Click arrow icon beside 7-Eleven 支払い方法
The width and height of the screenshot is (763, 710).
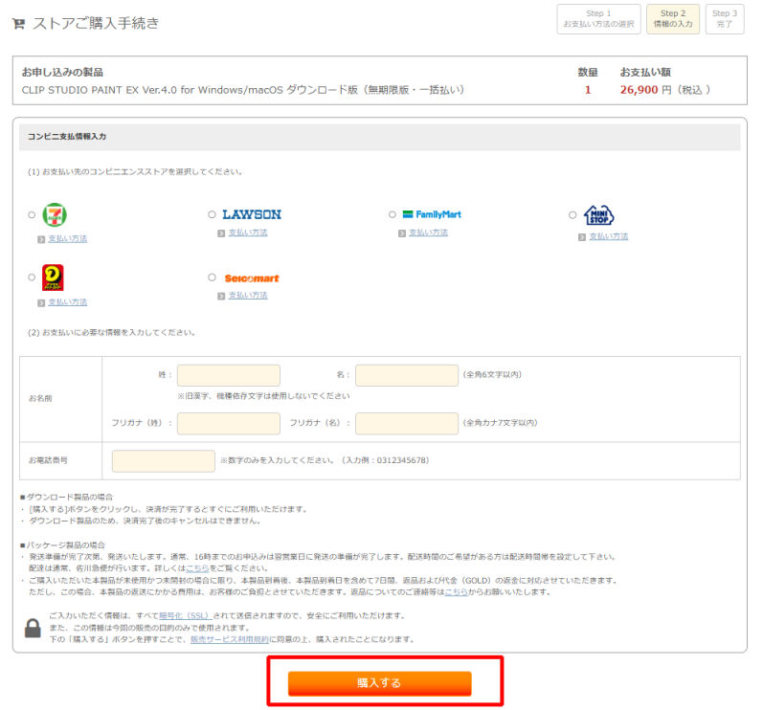[x=41, y=239]
